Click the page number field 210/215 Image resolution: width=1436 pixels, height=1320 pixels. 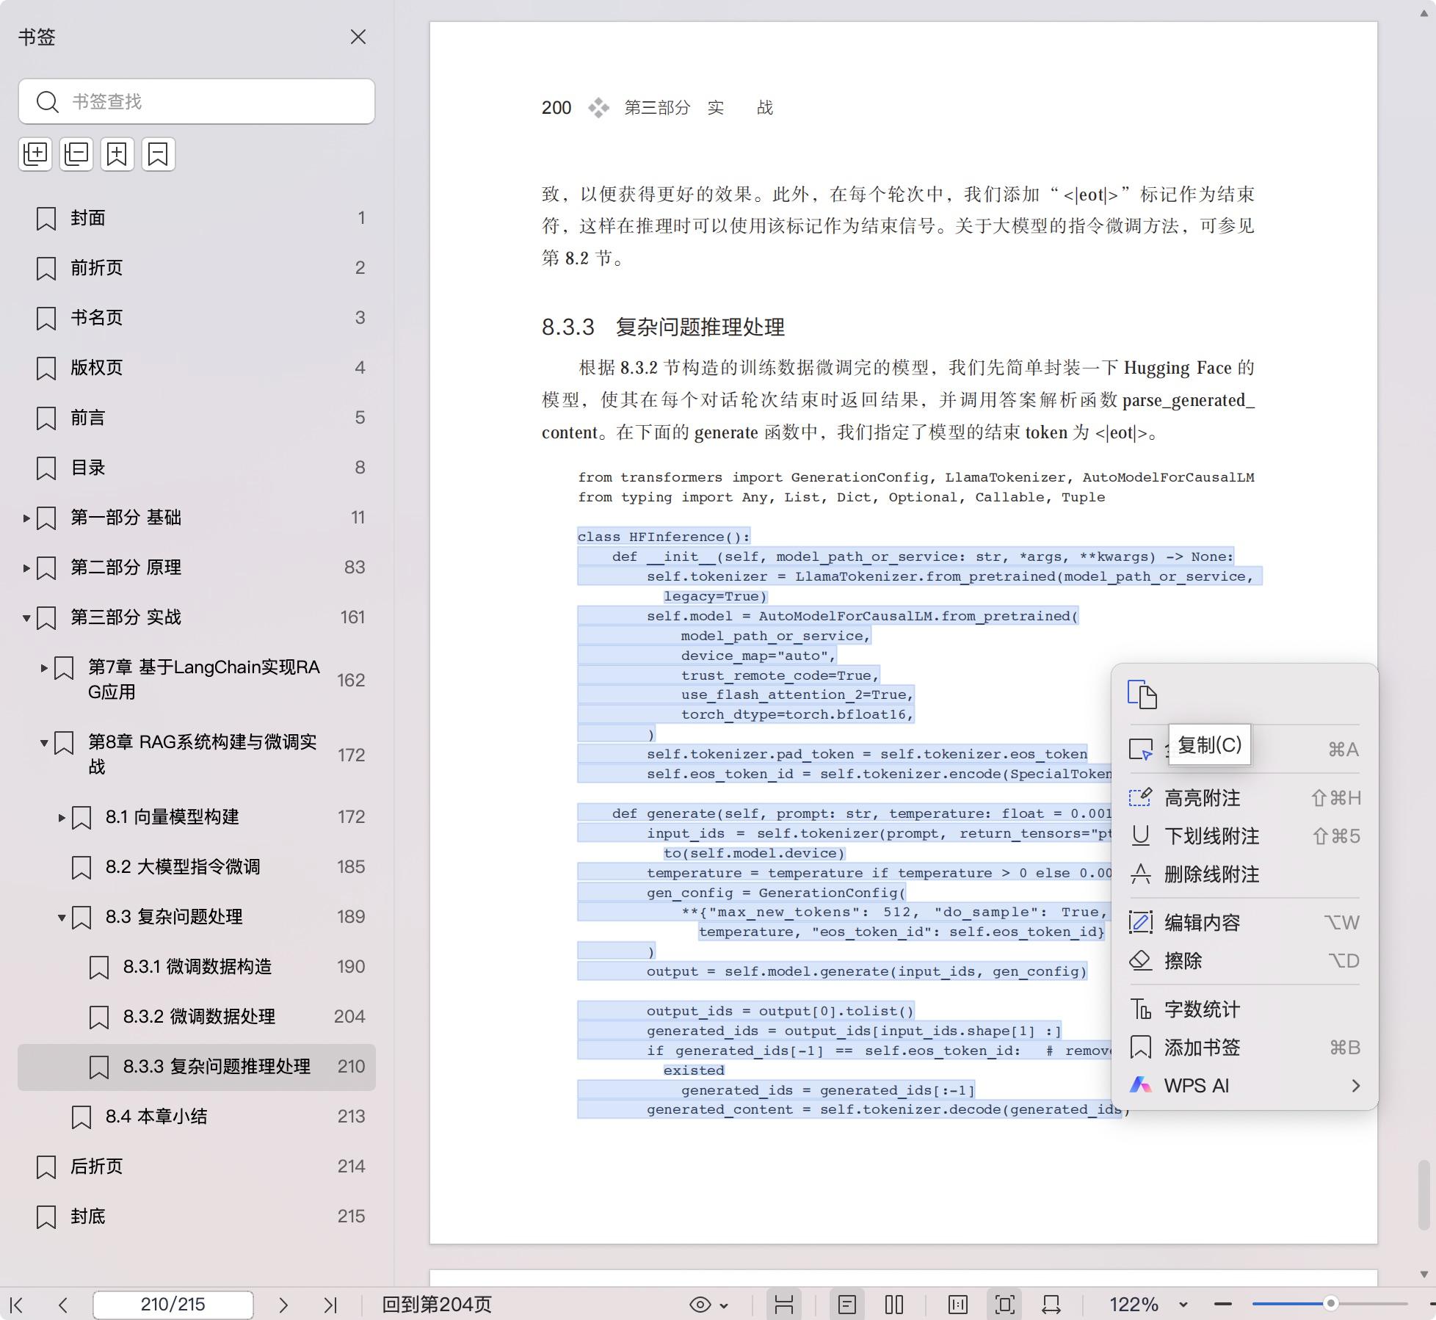click(x=173, y=1305)
